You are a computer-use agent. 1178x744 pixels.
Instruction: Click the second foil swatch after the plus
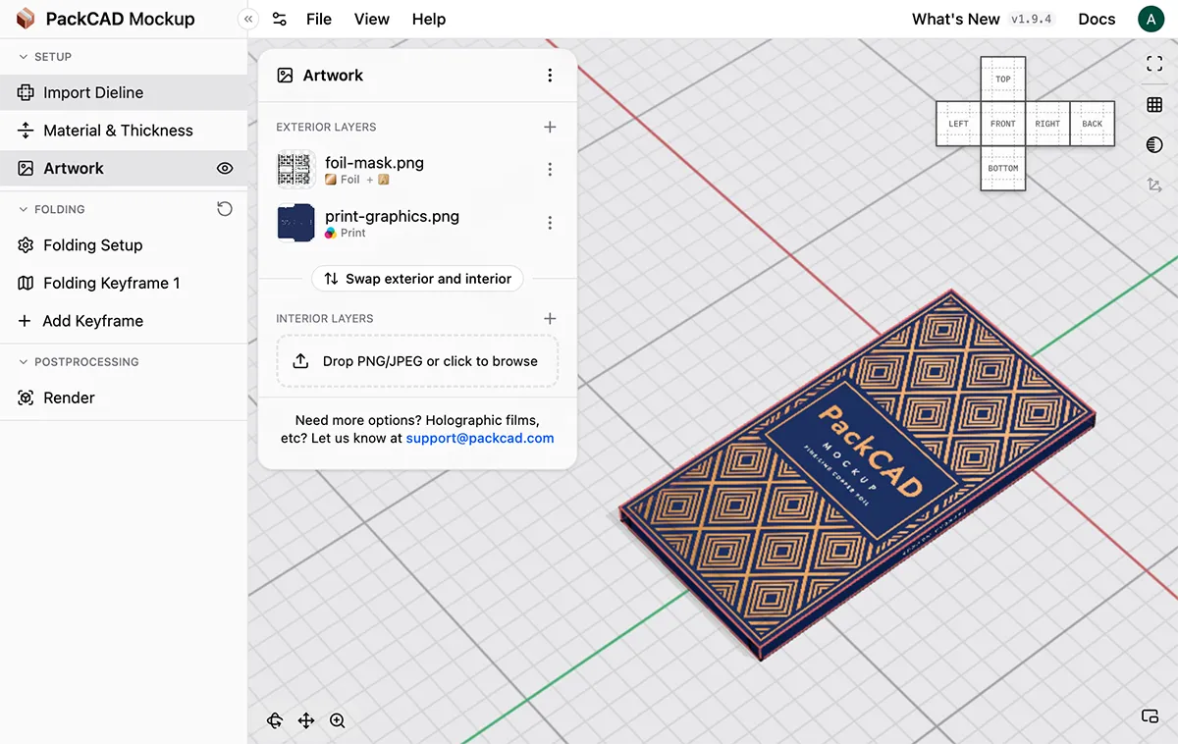[384, 180]
